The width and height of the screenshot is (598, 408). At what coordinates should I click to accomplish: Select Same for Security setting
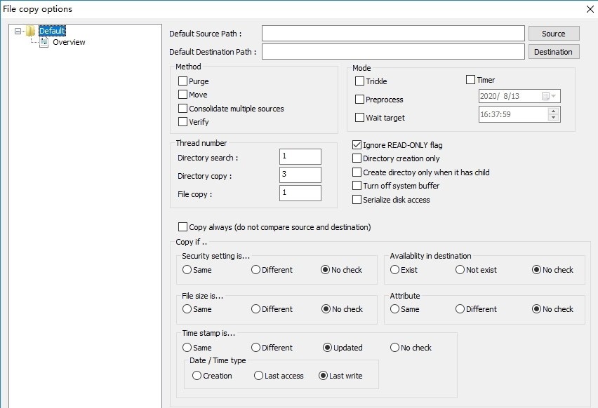(x=187, y=270)
